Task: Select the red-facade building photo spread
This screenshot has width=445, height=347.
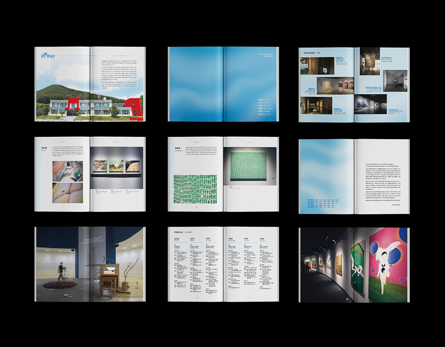Action: click(90, 84)
